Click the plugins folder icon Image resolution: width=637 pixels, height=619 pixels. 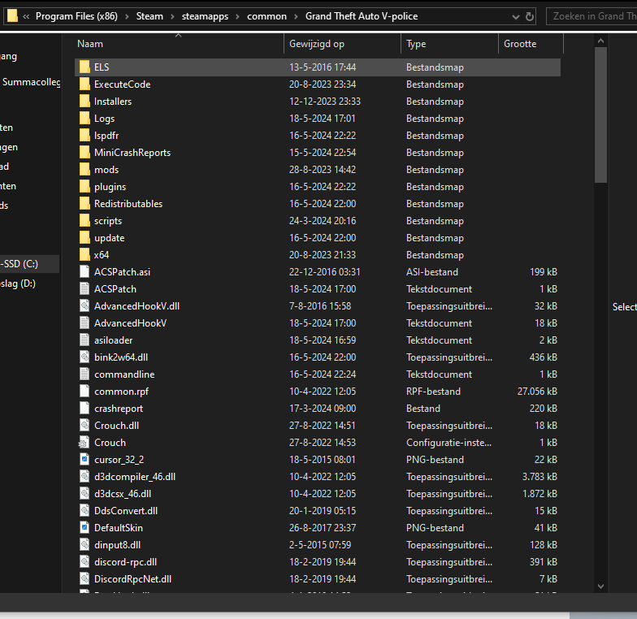[x=84, y=187]
